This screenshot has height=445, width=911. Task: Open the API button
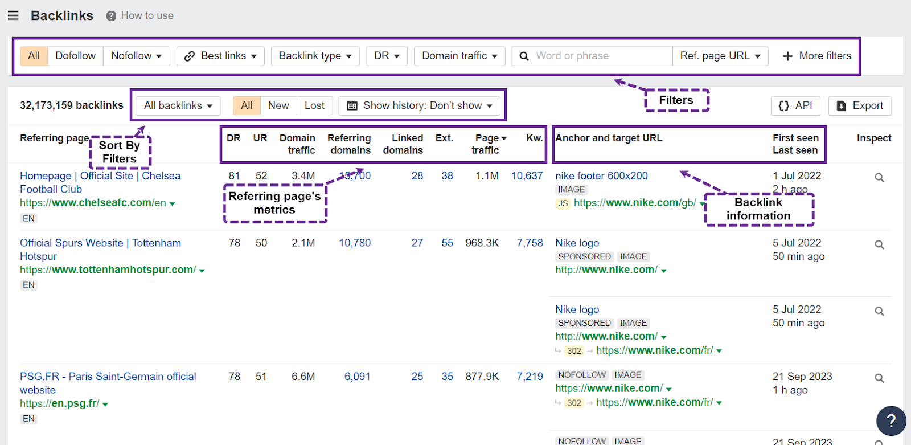pyautogui.click(x=795, y=105)
